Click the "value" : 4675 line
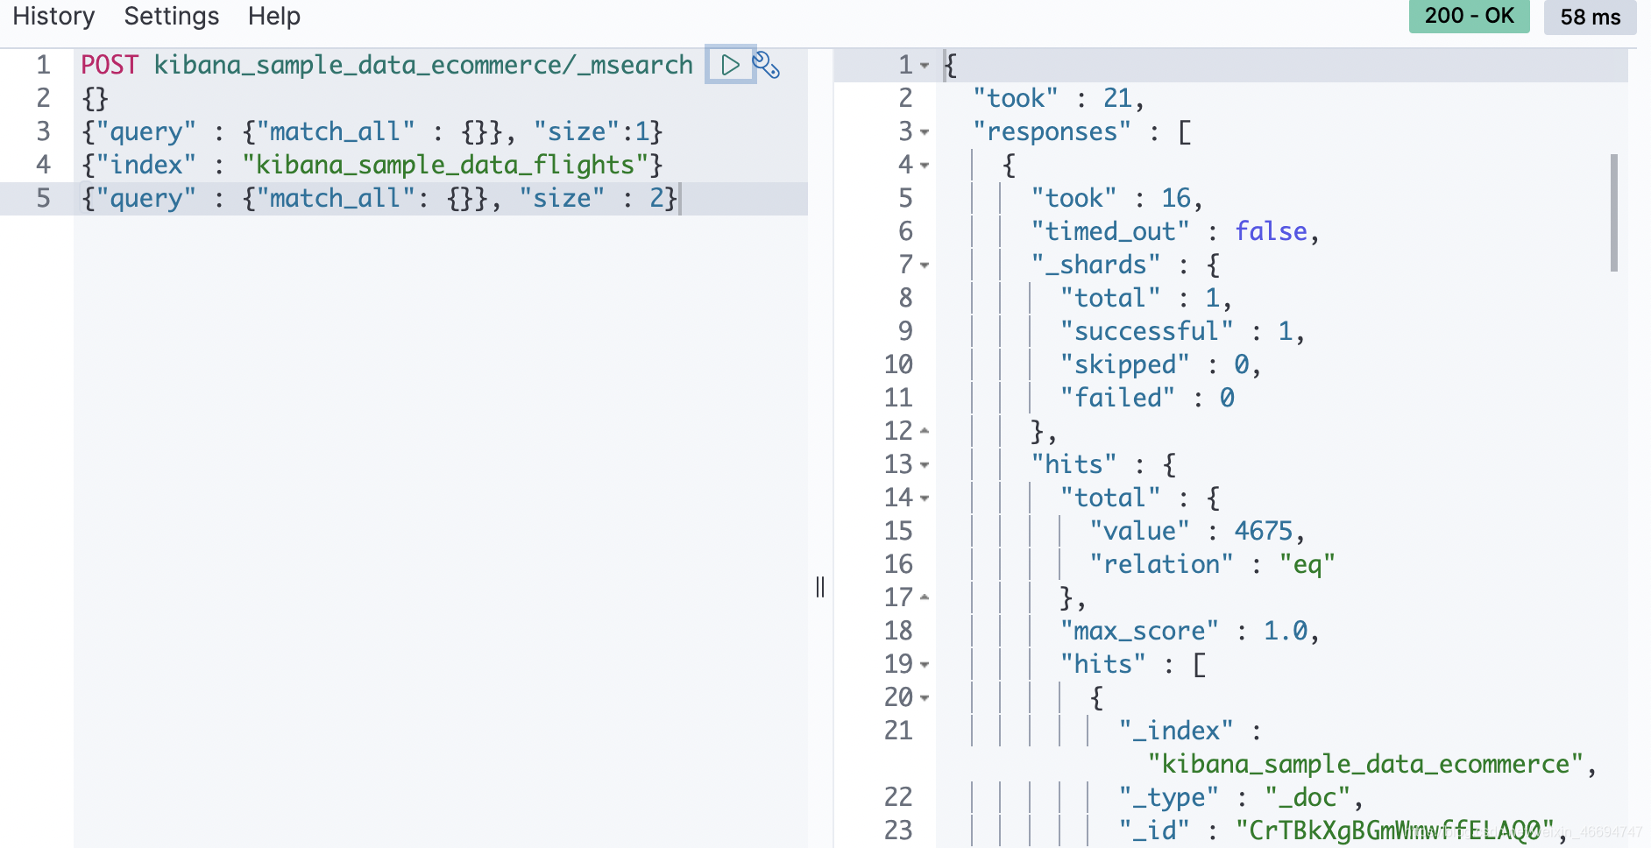The image size is (1651, 848). [x=1197, y=531]
